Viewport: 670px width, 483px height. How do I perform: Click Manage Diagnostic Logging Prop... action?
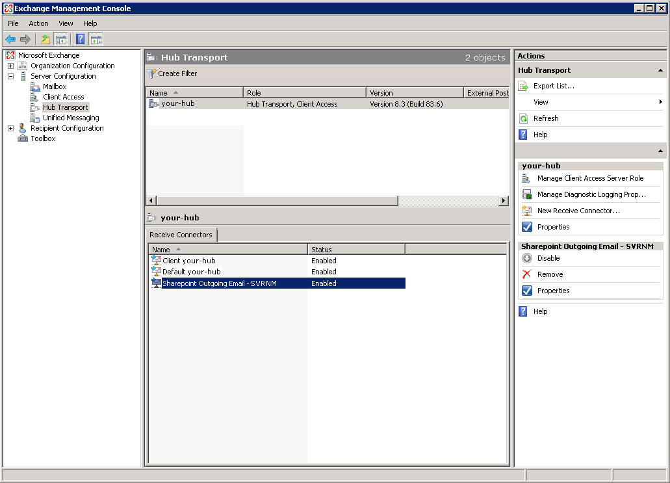591,194
